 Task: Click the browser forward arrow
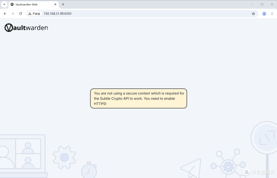pos(13,14)
